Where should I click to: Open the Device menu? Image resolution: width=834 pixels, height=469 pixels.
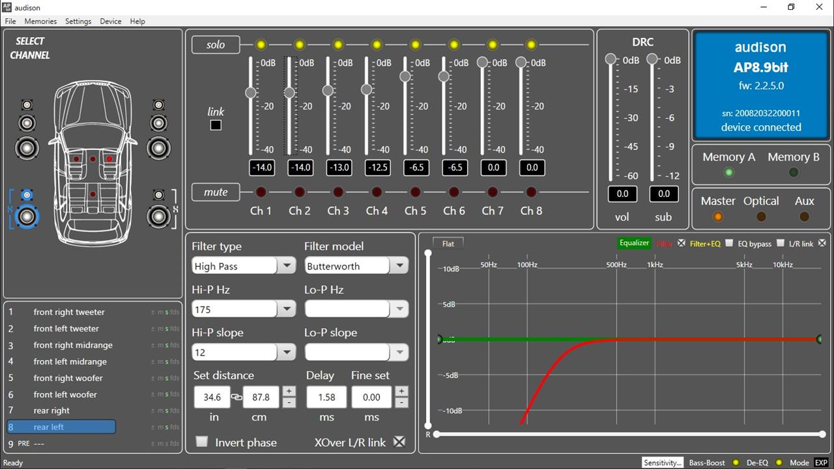(x=111, y=21)
